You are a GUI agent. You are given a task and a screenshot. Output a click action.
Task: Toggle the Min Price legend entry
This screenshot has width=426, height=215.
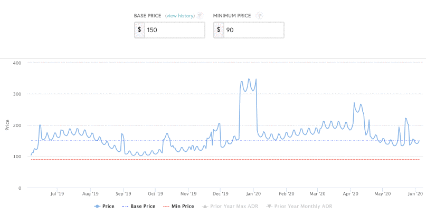click(x=179, y=207)
